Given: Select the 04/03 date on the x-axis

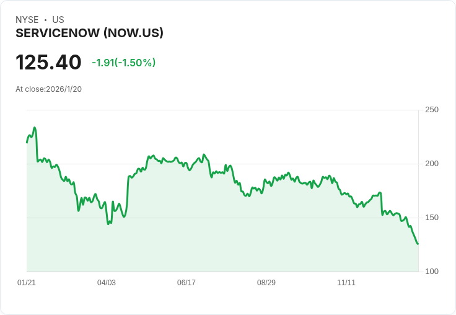Looking at the screenshot, I should pyautogui.click(x=107, y=283).
